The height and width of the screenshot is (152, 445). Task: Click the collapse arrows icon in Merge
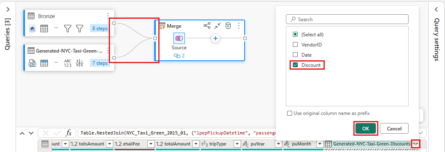(218, 26)
